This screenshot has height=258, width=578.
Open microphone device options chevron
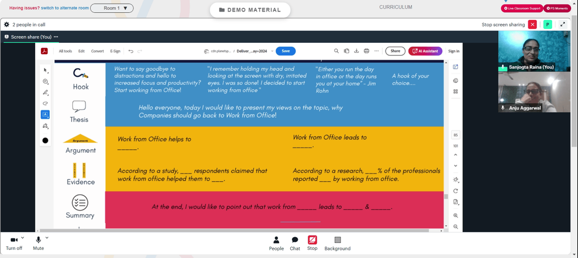(46, 238)
